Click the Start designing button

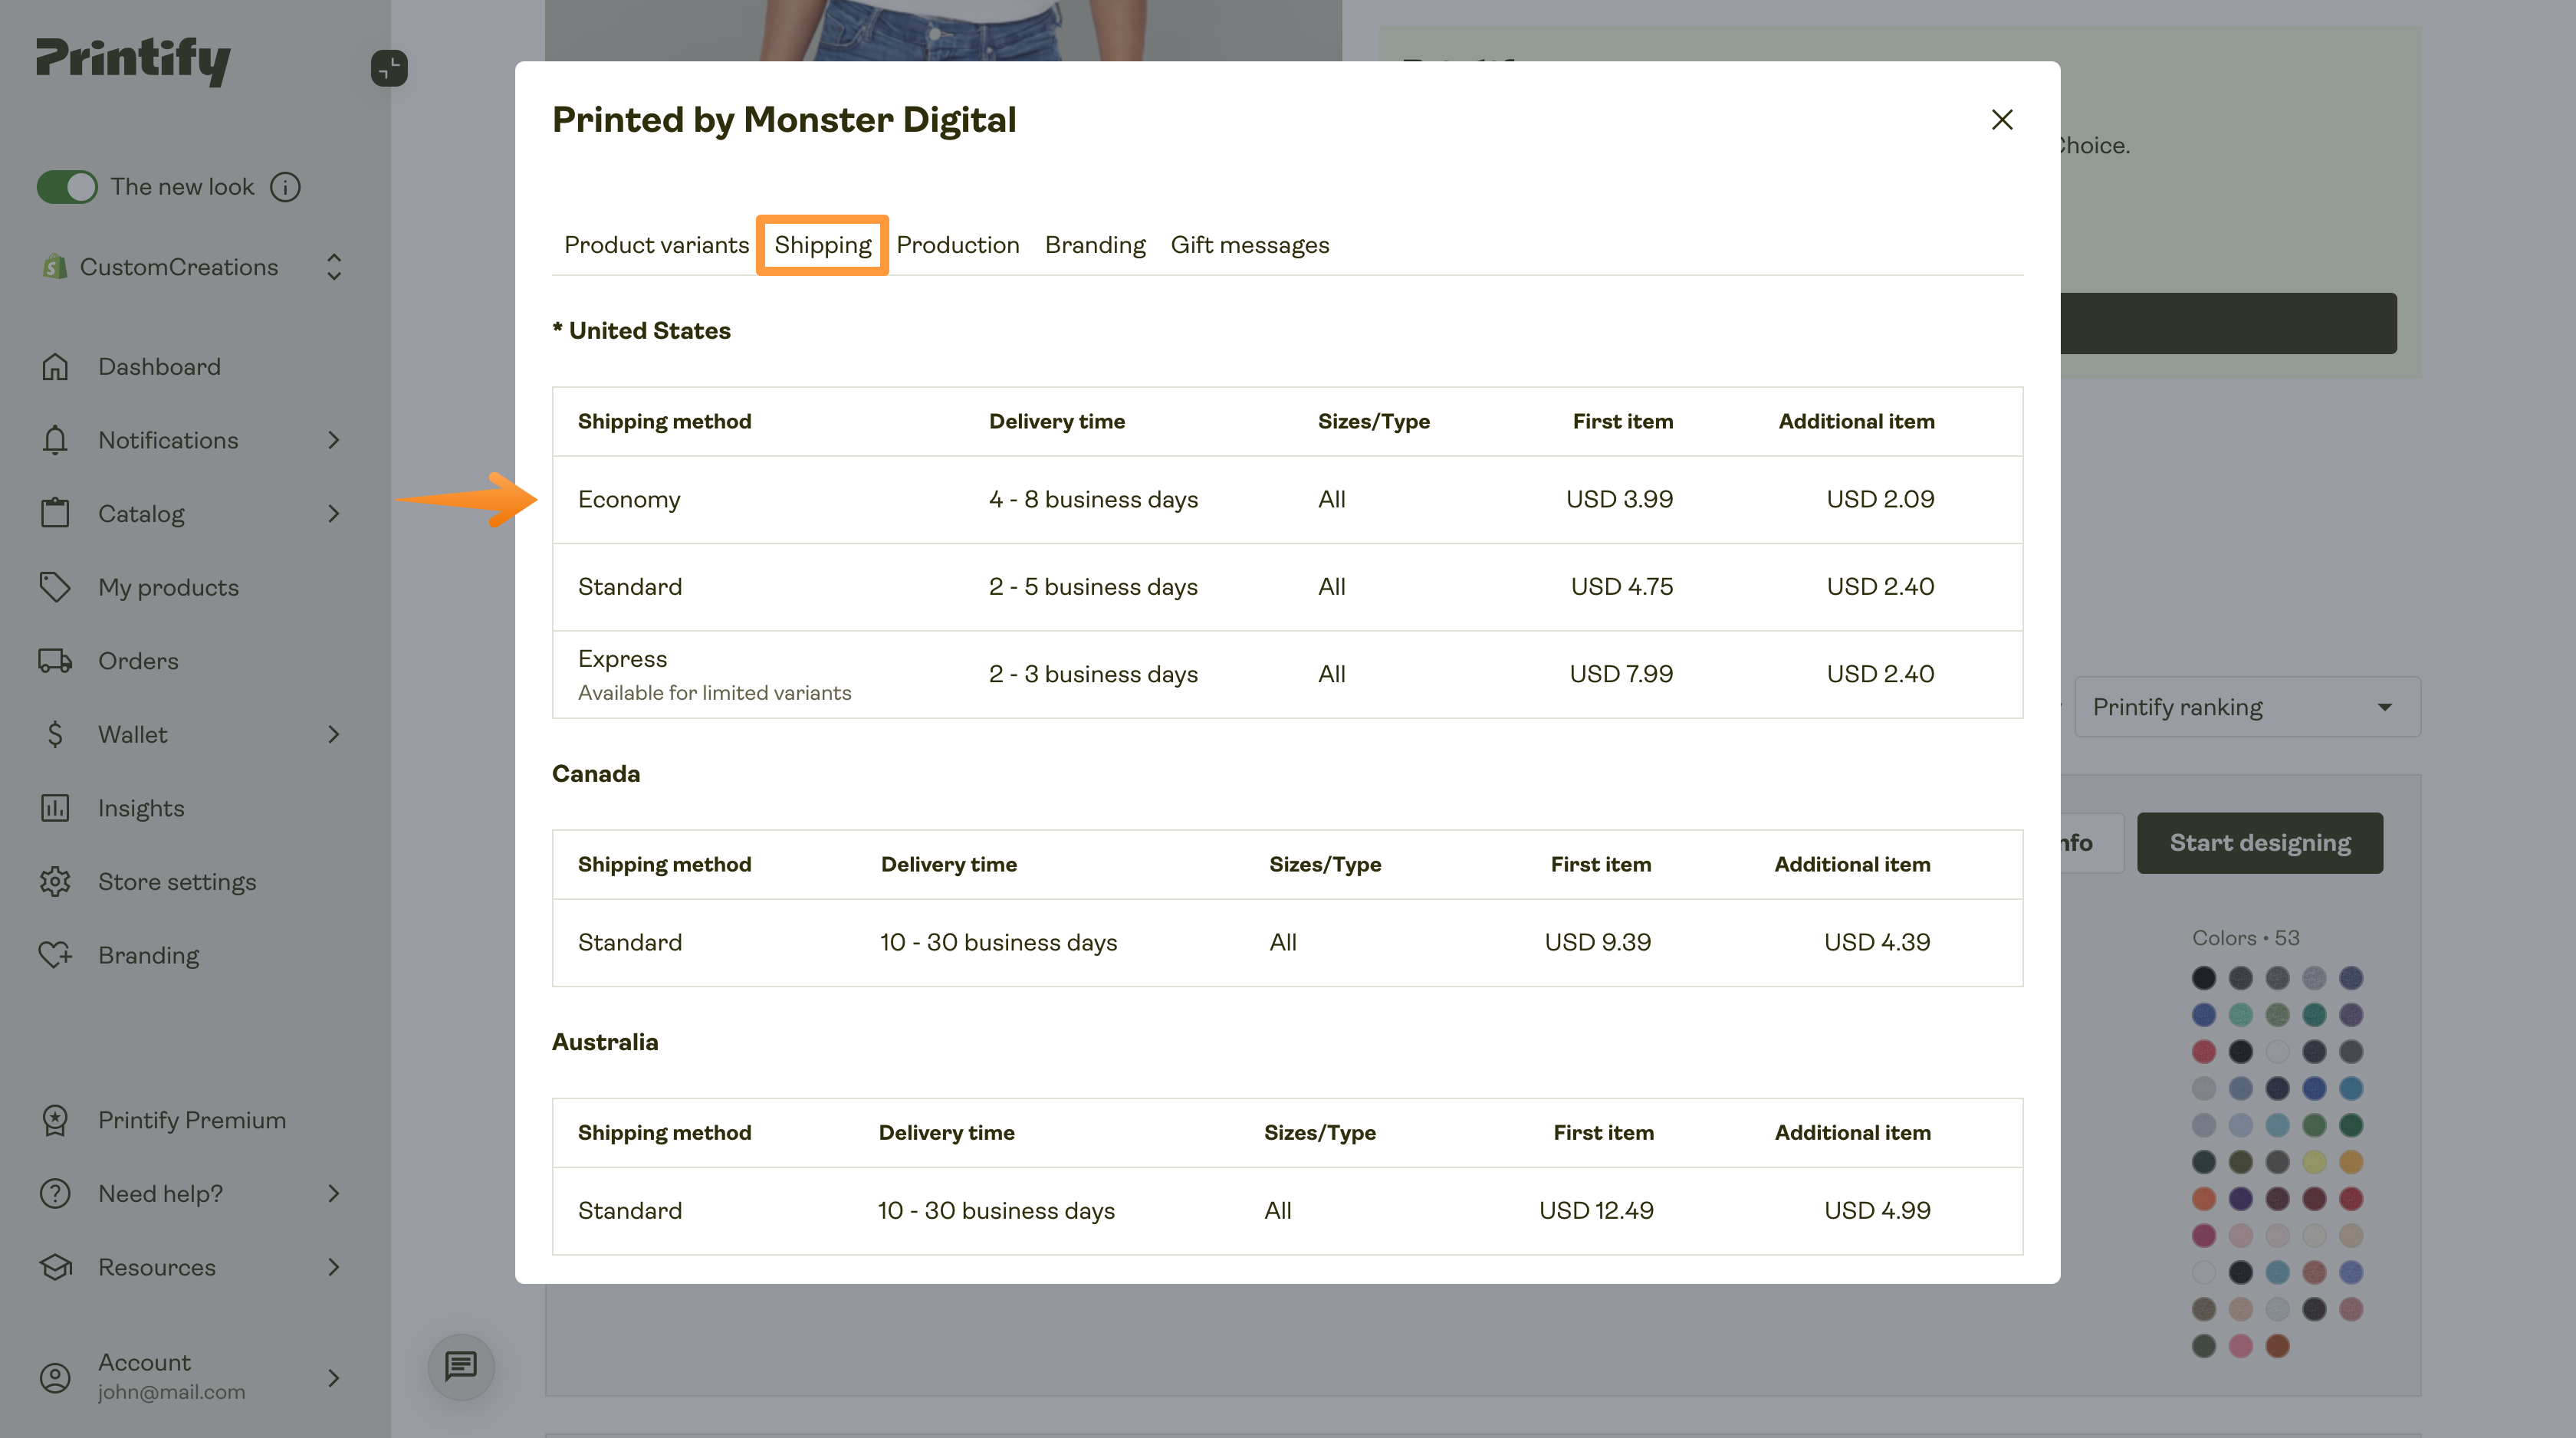coord(2260,843)
